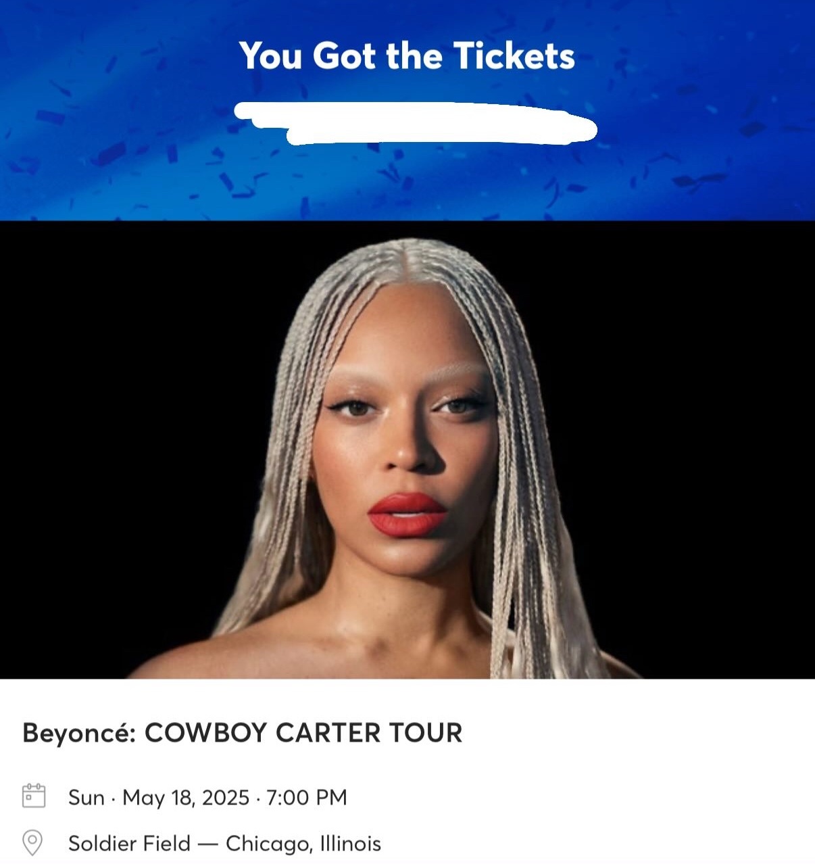Tap the 'Sun' weekday label

(87, 798)
